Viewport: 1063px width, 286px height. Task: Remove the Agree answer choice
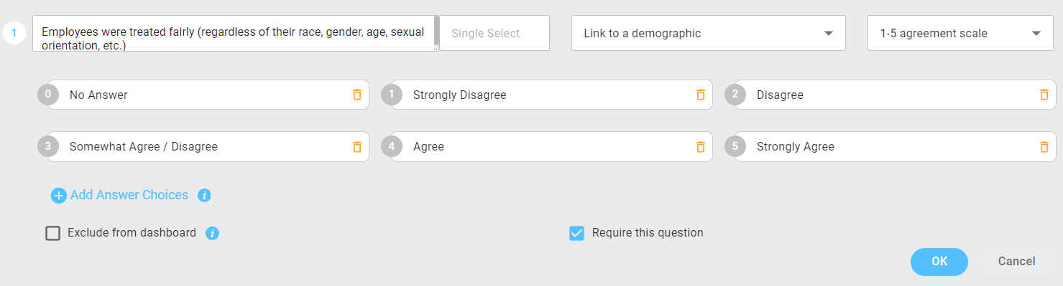700,146
